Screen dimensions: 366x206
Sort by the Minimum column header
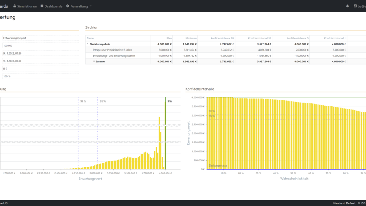191,38
